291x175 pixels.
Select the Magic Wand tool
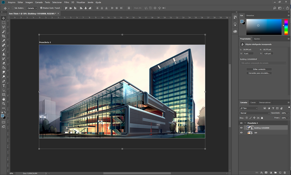click(x=3, y=32)
